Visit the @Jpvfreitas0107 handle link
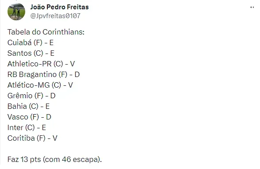 pos(55,16)
